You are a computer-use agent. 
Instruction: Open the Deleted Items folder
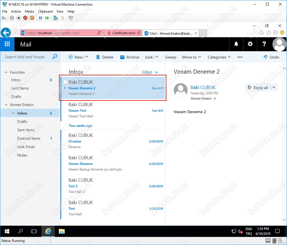coord(29,138)
